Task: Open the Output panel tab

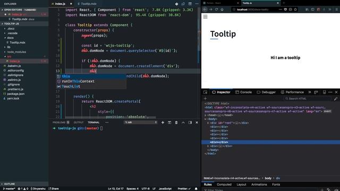Action: click(79, 123)
